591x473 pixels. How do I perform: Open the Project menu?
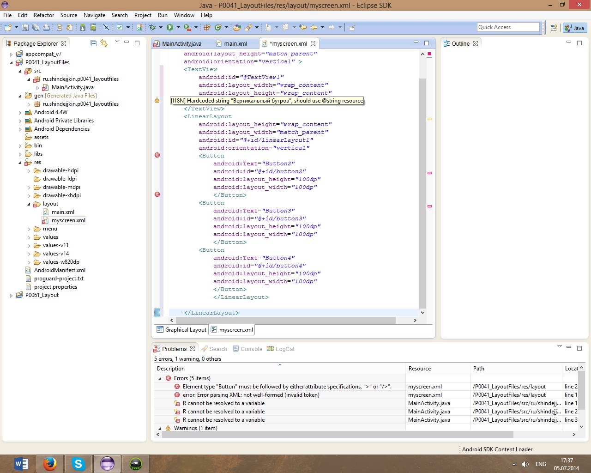(143, 15)
